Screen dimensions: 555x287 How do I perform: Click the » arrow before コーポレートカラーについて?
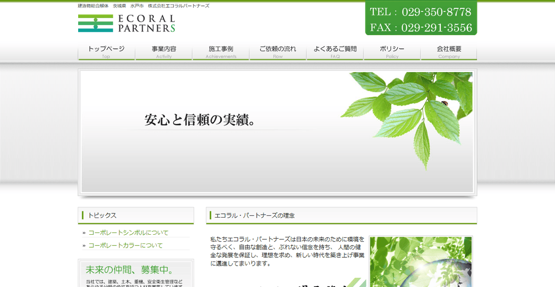(x=84, y=244)
